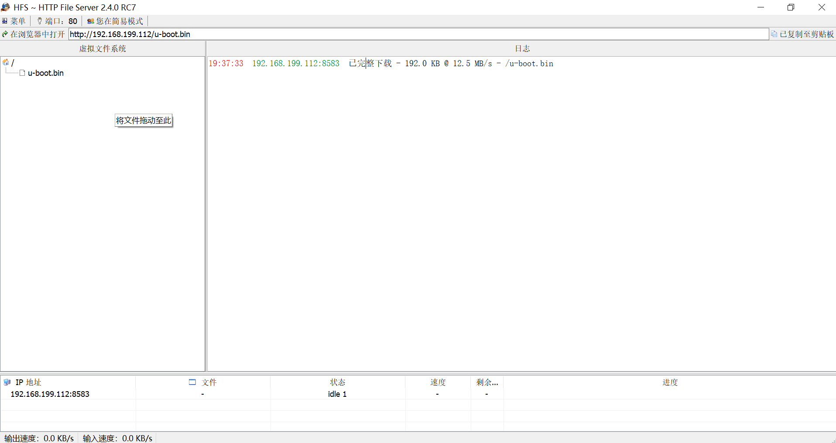Click /u-boot.bin path in log
Screen dimensions: 836x443
529,64
